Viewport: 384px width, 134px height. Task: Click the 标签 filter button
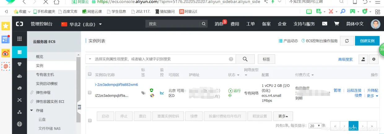266,59
